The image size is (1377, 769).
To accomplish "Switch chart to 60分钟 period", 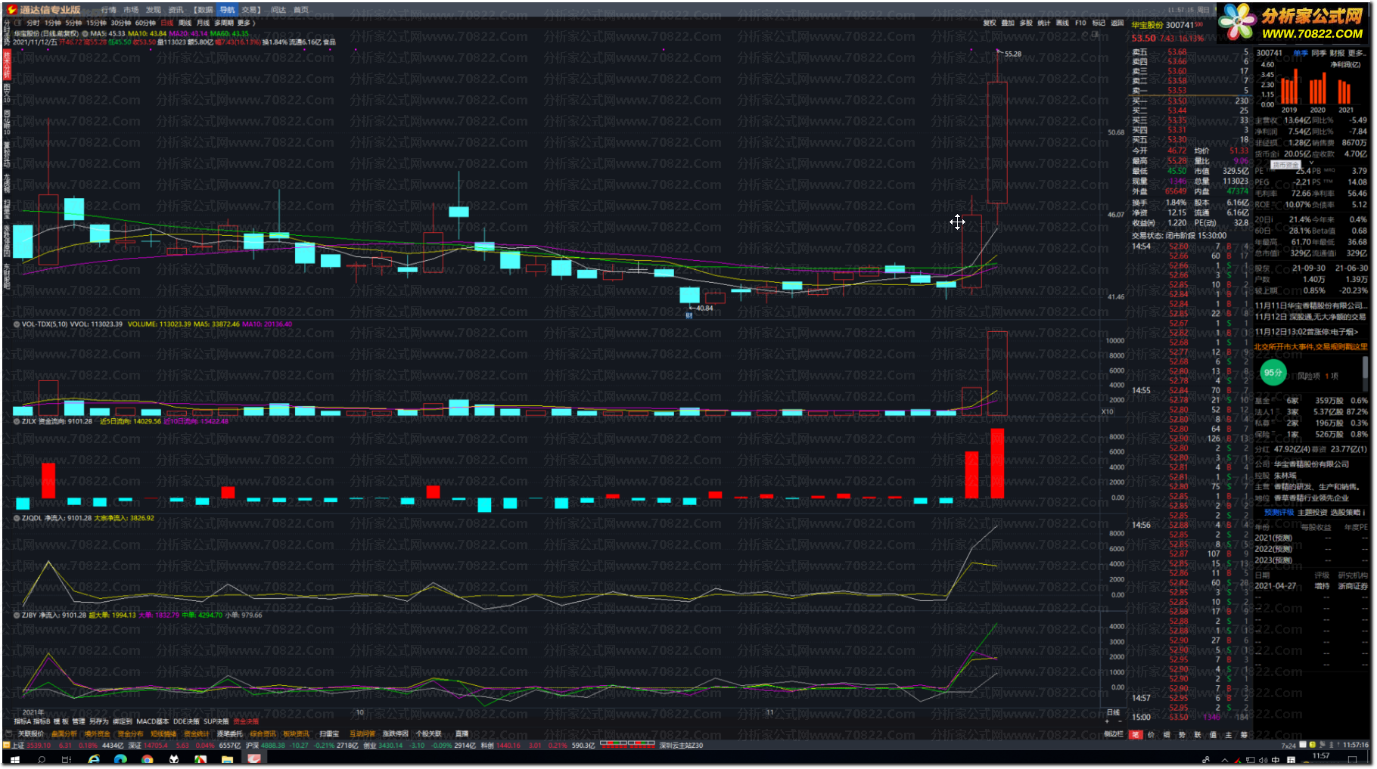I will tap(145, 23).
